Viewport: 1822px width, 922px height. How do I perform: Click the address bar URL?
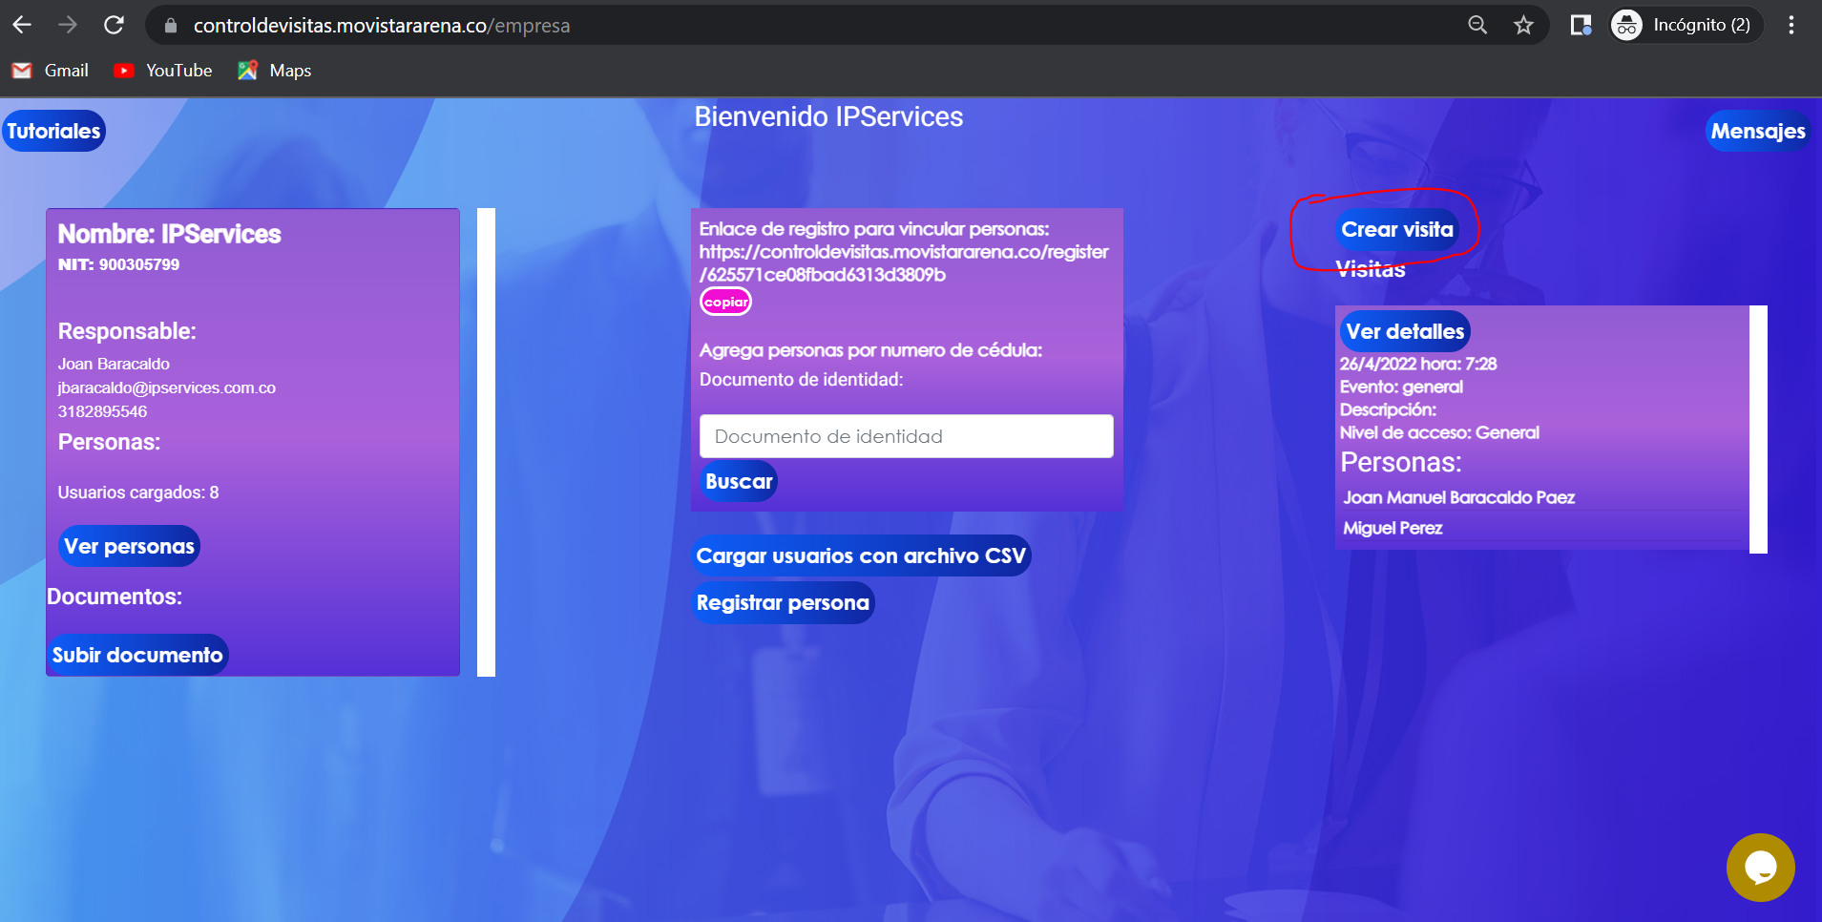click(x=382, y=26)
